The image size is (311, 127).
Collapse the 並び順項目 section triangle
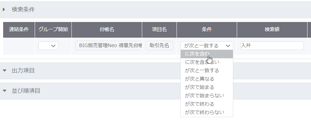click(x=5, y=91)
